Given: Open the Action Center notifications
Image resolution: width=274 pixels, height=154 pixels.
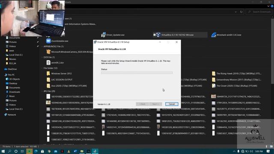Looking at the screenshot, I should [x=268, y=151].
